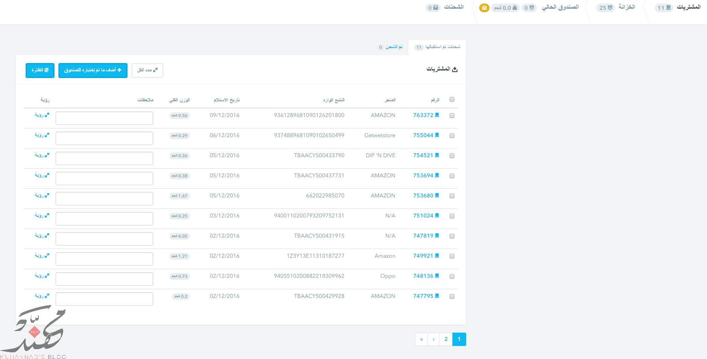This screenshot has width=707, height=359.
Task: Check the row checkbox for 749921
Action: pos(452,256)
